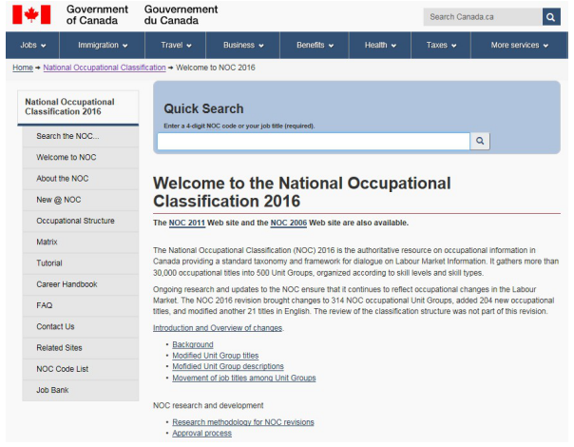Viewport: 574px width, 447px height.
Task: Open Introduction and Overview of changes link
Action: [x=218, y=328]
